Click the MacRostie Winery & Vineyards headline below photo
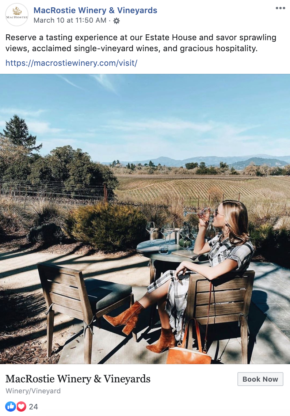This screenshot has height=416, width=290. click(78, 379)
